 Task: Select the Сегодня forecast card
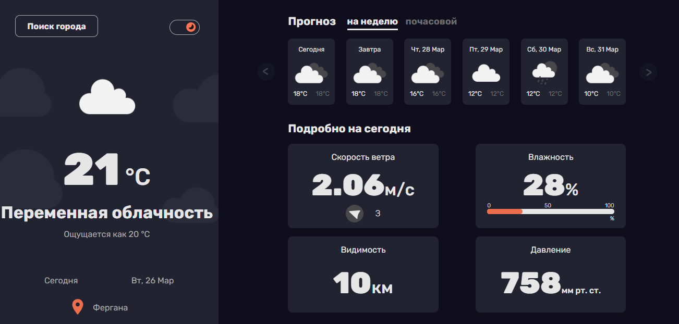pos(311,71)
